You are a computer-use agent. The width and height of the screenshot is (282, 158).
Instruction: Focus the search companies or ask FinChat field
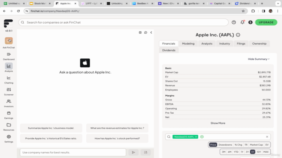point(123,22)
